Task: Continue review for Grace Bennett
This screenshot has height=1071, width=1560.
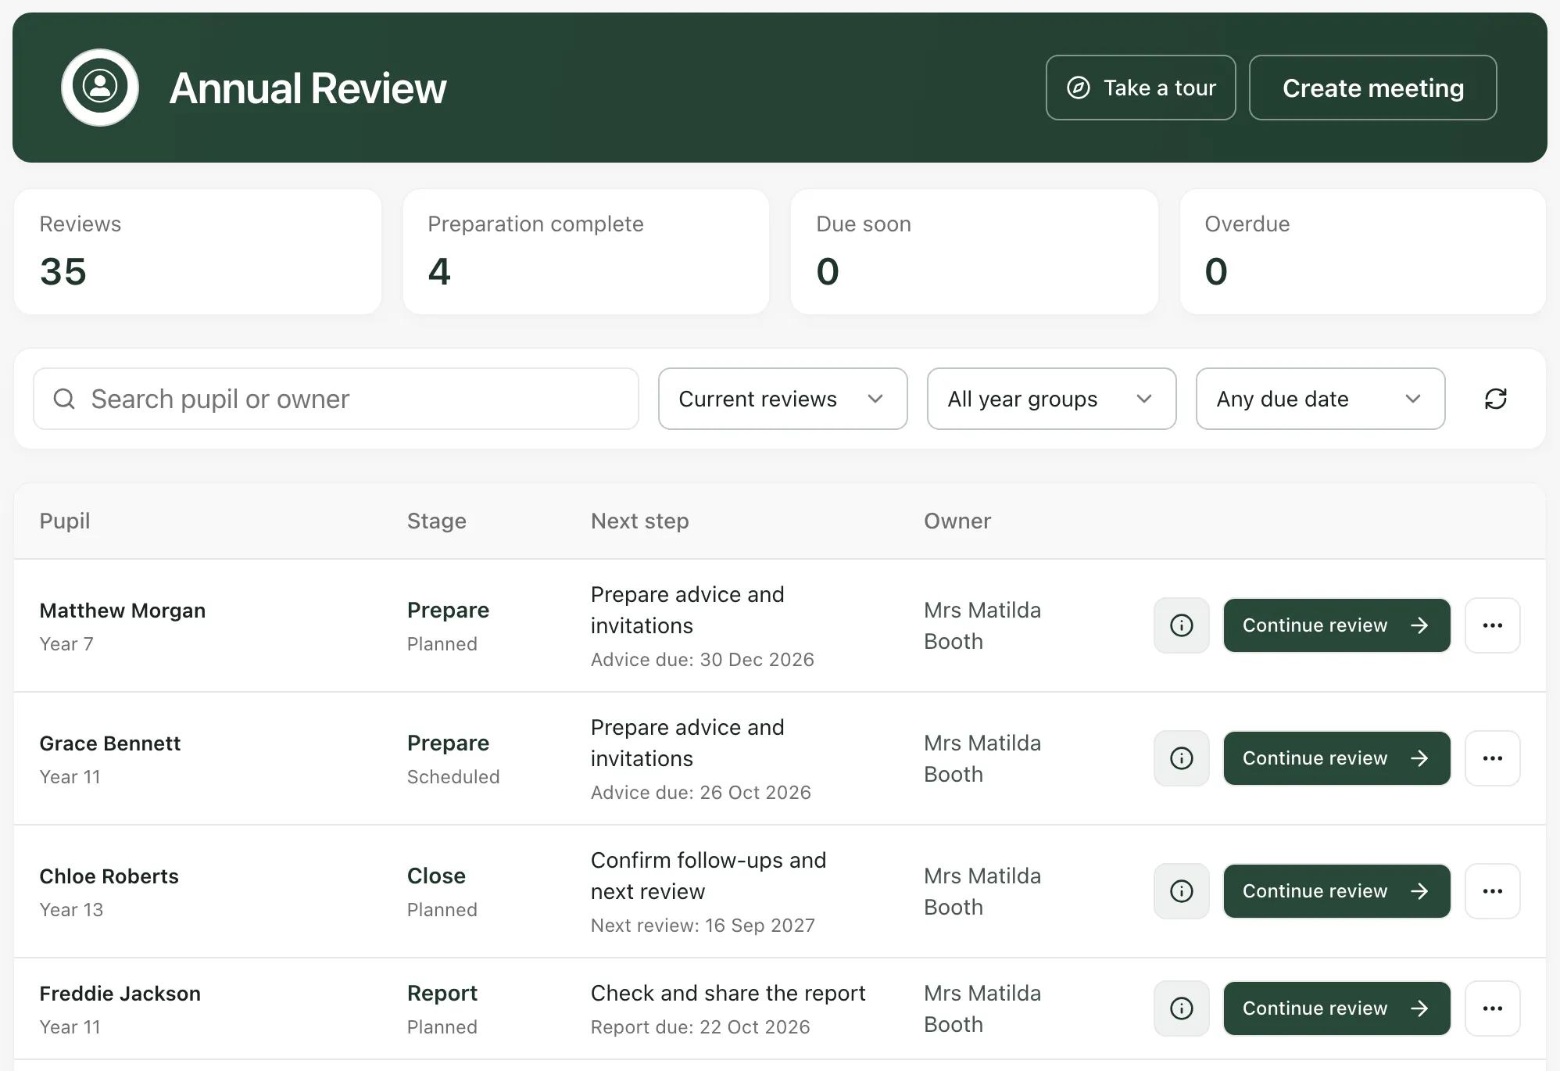Action: point(1337,758)
